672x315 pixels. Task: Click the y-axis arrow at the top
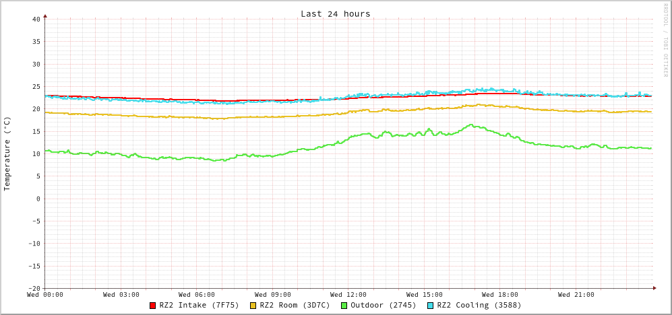pyautogui.click(x=45, y=15)
